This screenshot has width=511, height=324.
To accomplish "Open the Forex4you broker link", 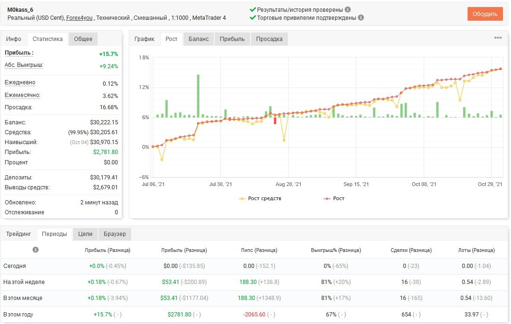I will click(x=79, y=18).
